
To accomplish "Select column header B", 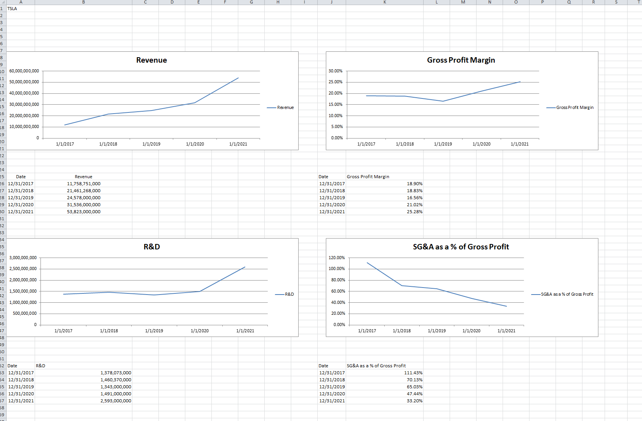I will [x=83, y=2].
